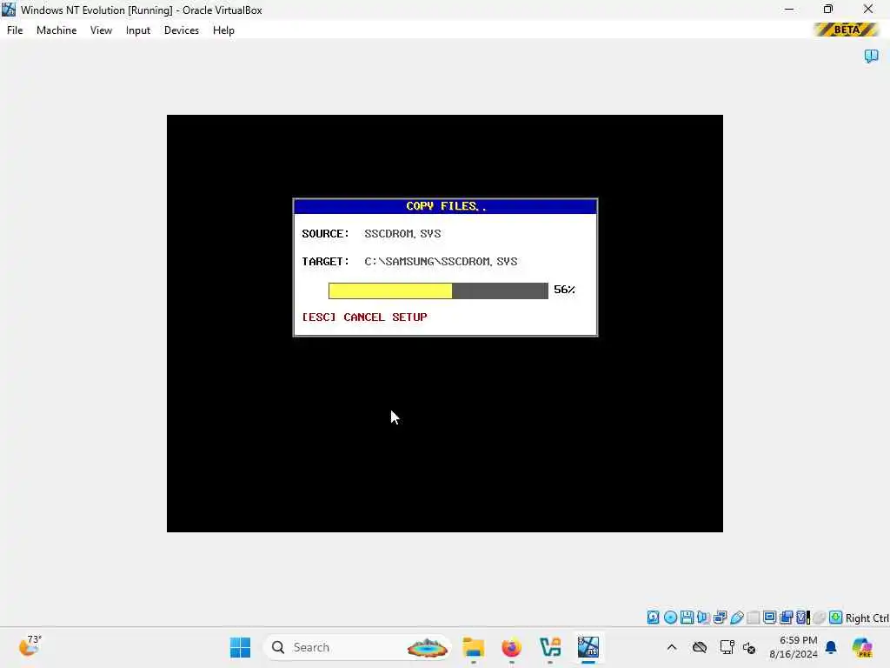This screenshot has height=668, width=890.
Task: Click the [ESC] CANCEL SETUP text
Action: [364, 317]
